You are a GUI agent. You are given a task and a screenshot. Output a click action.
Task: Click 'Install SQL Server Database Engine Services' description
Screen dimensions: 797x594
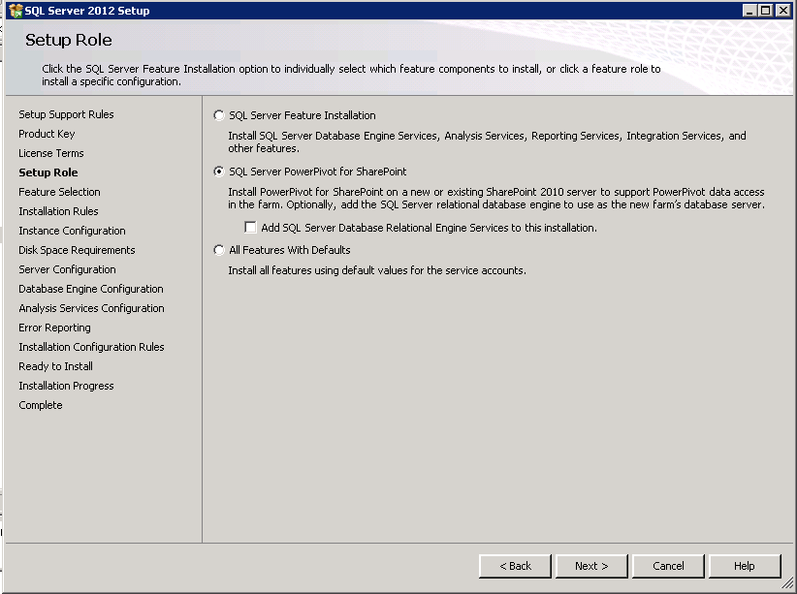(x=487, y=141)
